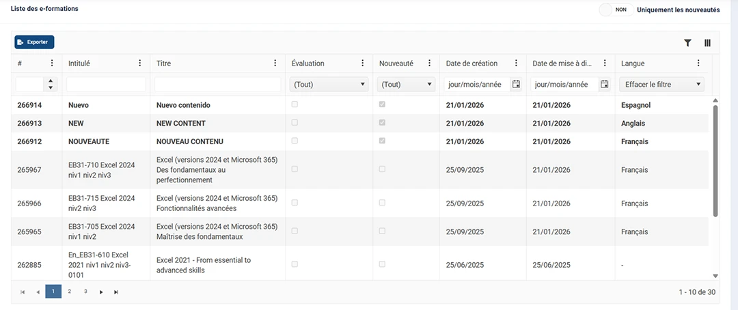Open the Date de mise à disposition column menu
This screenshot has width=738, height=310.
click(605, 63)
